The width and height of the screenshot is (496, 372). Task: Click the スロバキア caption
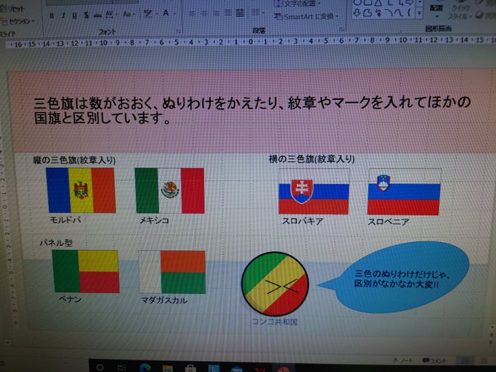point(303,221)
